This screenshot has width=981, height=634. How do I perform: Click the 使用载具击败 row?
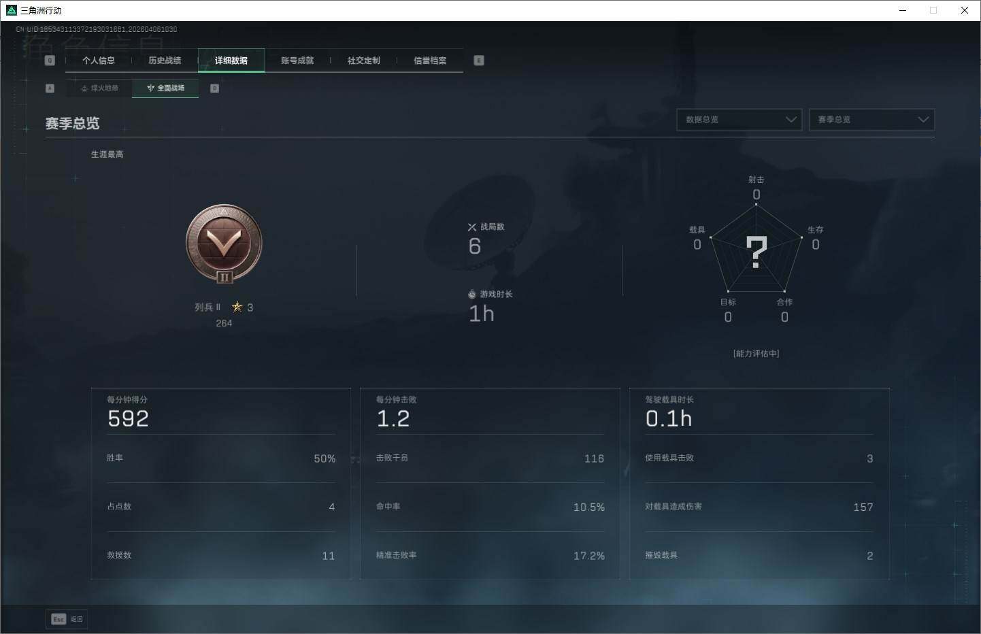tap(759, 458)
